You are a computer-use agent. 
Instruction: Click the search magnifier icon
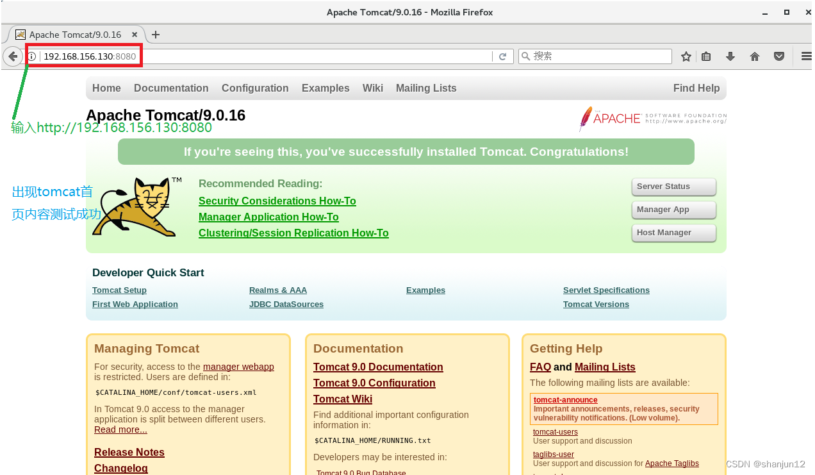tap(525, 56)
